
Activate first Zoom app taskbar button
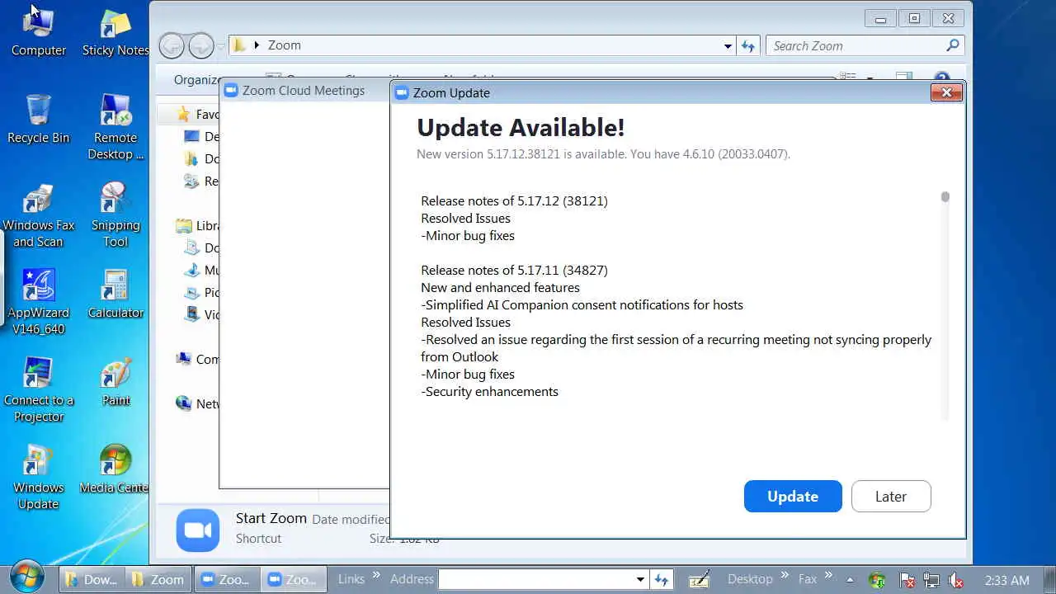click(226, 579)
